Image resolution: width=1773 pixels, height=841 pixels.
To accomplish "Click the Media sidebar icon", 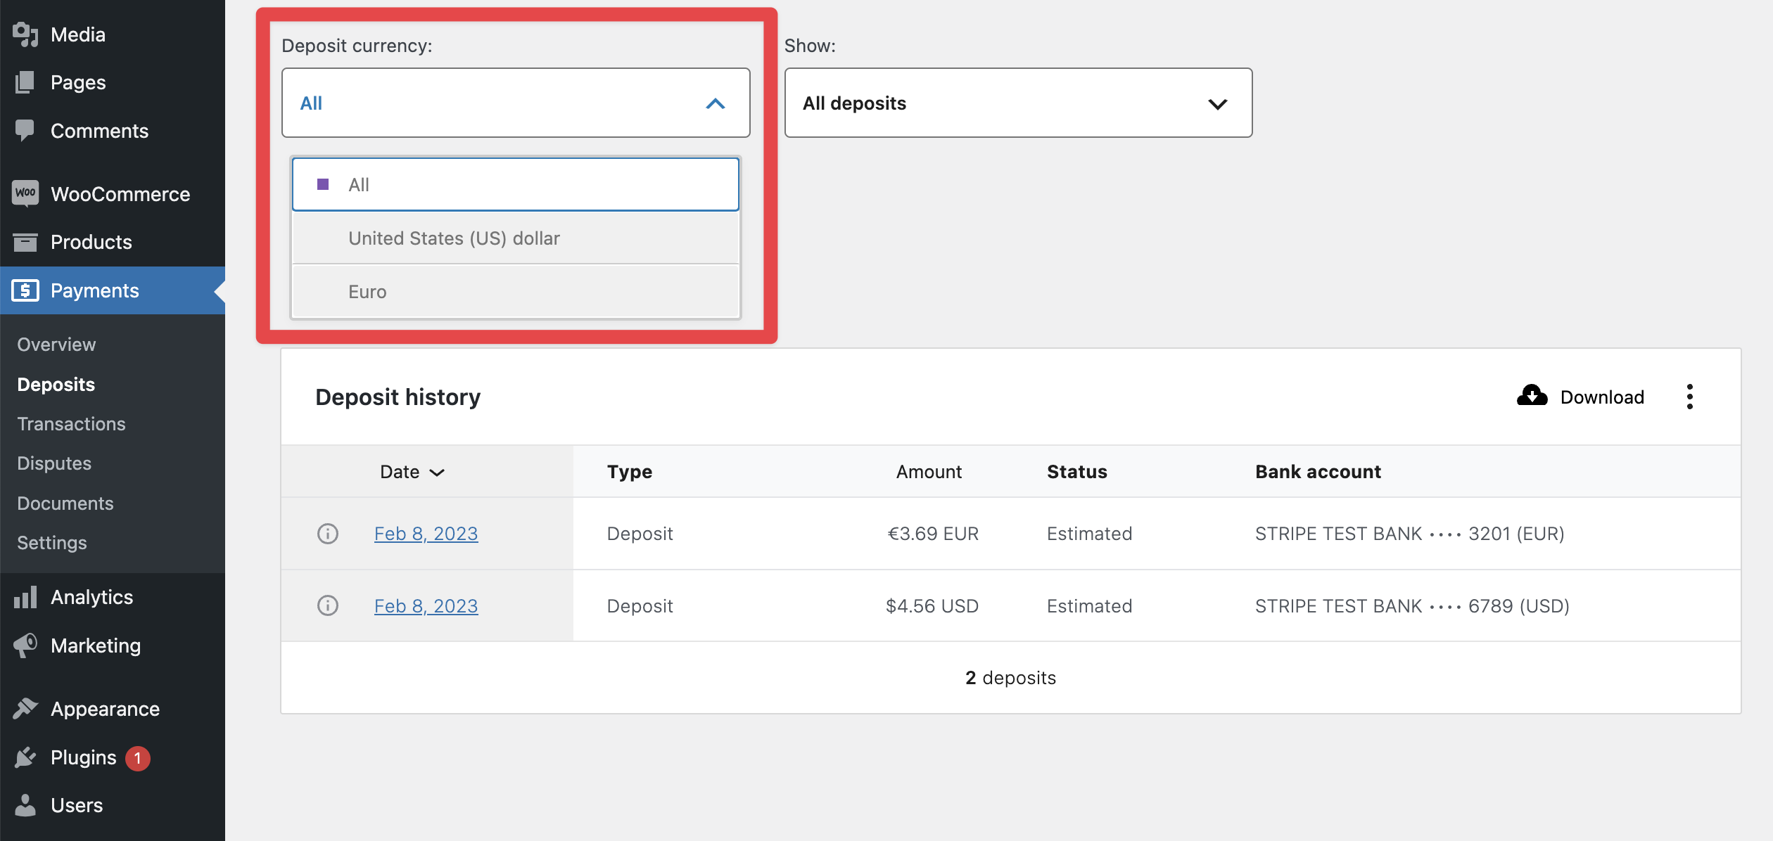I will point(25,34).
